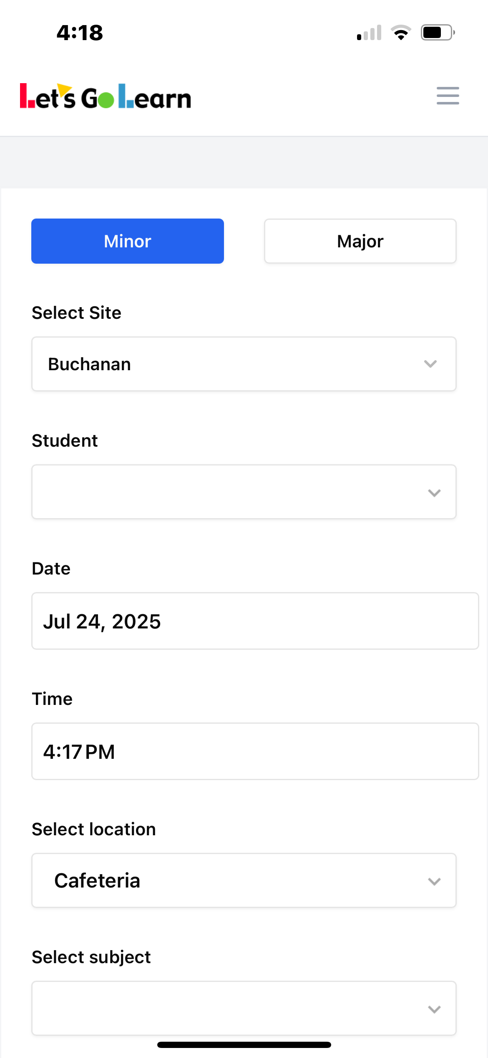Tap the cellular signal bars icon
Image resolution: width=488 pixels, height=1058 pixels.
369,33
